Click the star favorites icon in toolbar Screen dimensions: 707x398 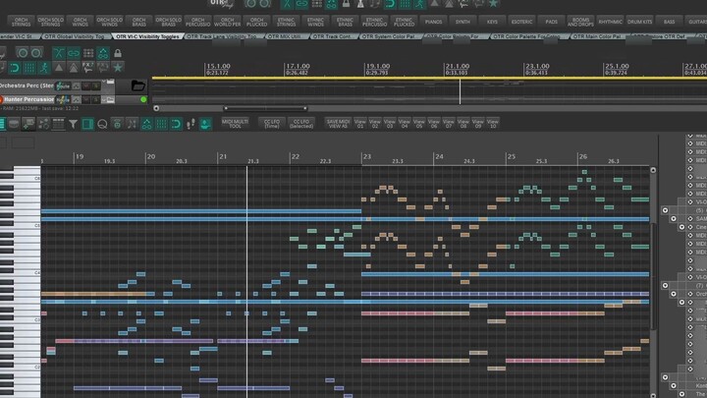tap(118, 67)
